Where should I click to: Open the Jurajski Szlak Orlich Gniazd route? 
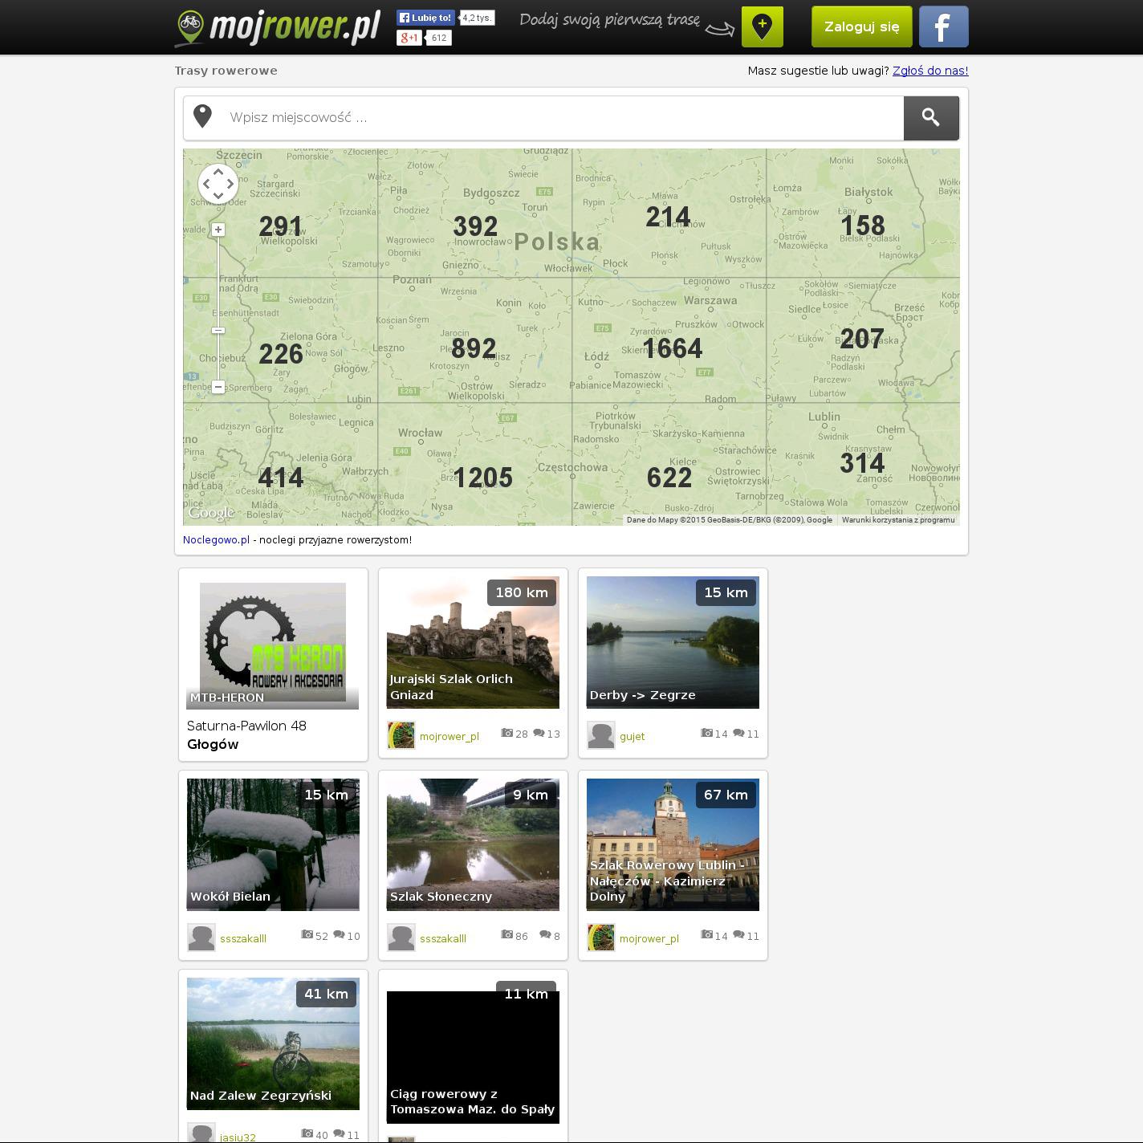(x=473, y=642)
